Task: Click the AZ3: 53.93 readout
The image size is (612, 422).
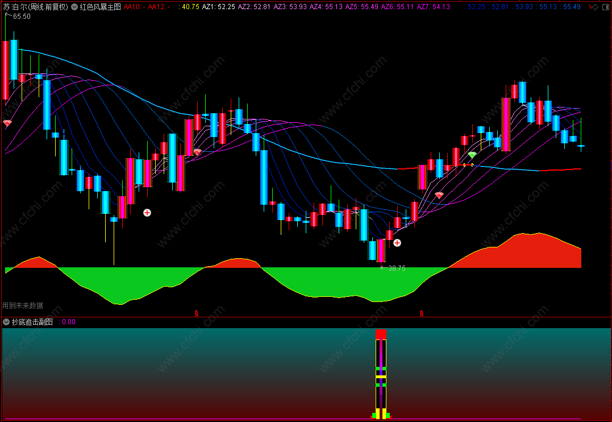Action: click(x=290, y=7)
